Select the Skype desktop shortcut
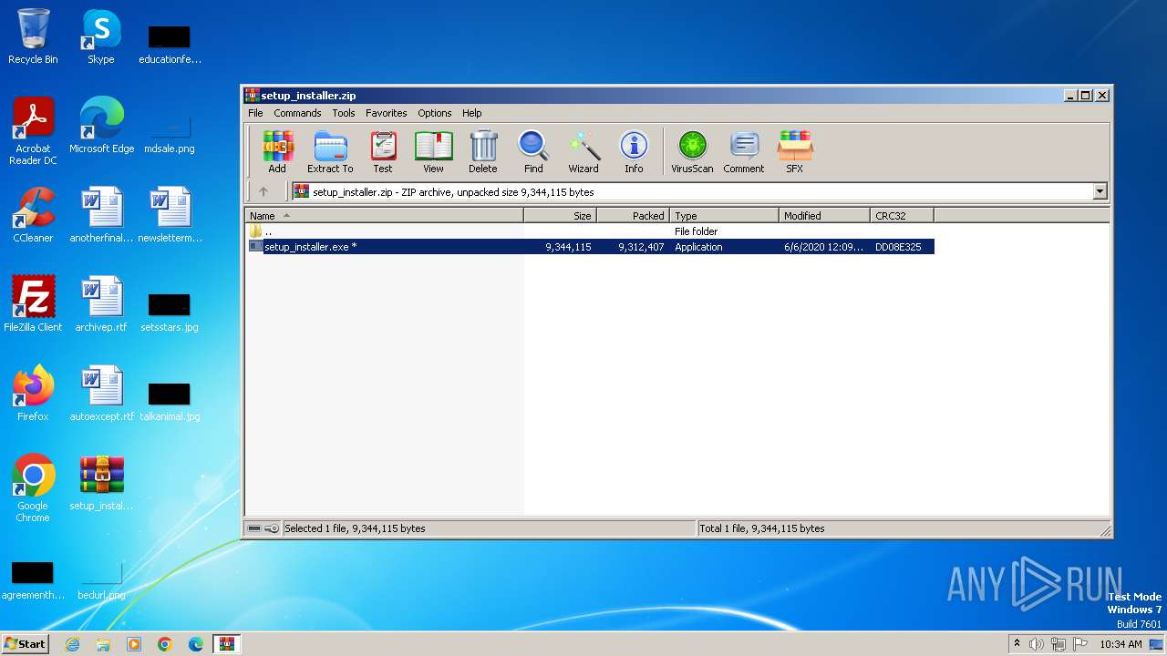 pos(101,36)
